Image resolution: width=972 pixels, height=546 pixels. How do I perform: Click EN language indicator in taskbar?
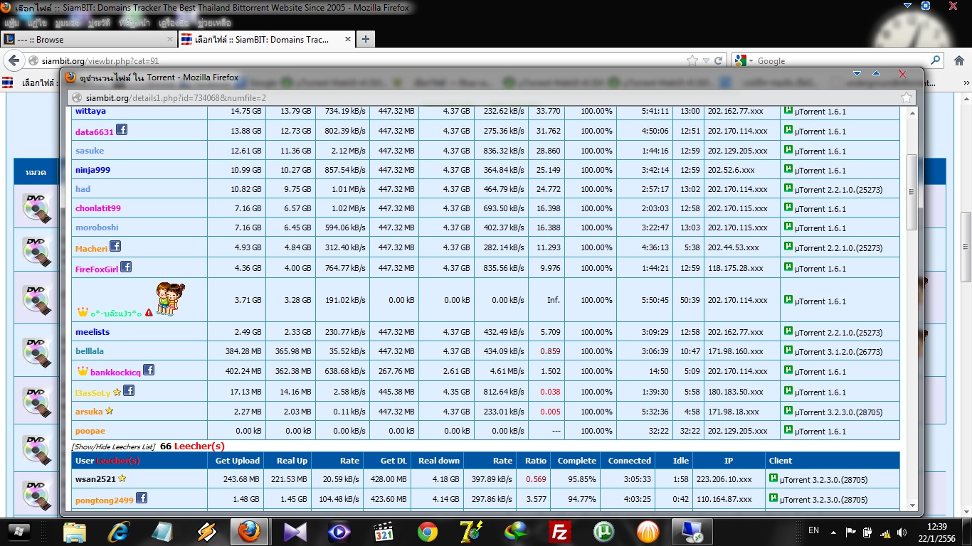tap(813, 530)
